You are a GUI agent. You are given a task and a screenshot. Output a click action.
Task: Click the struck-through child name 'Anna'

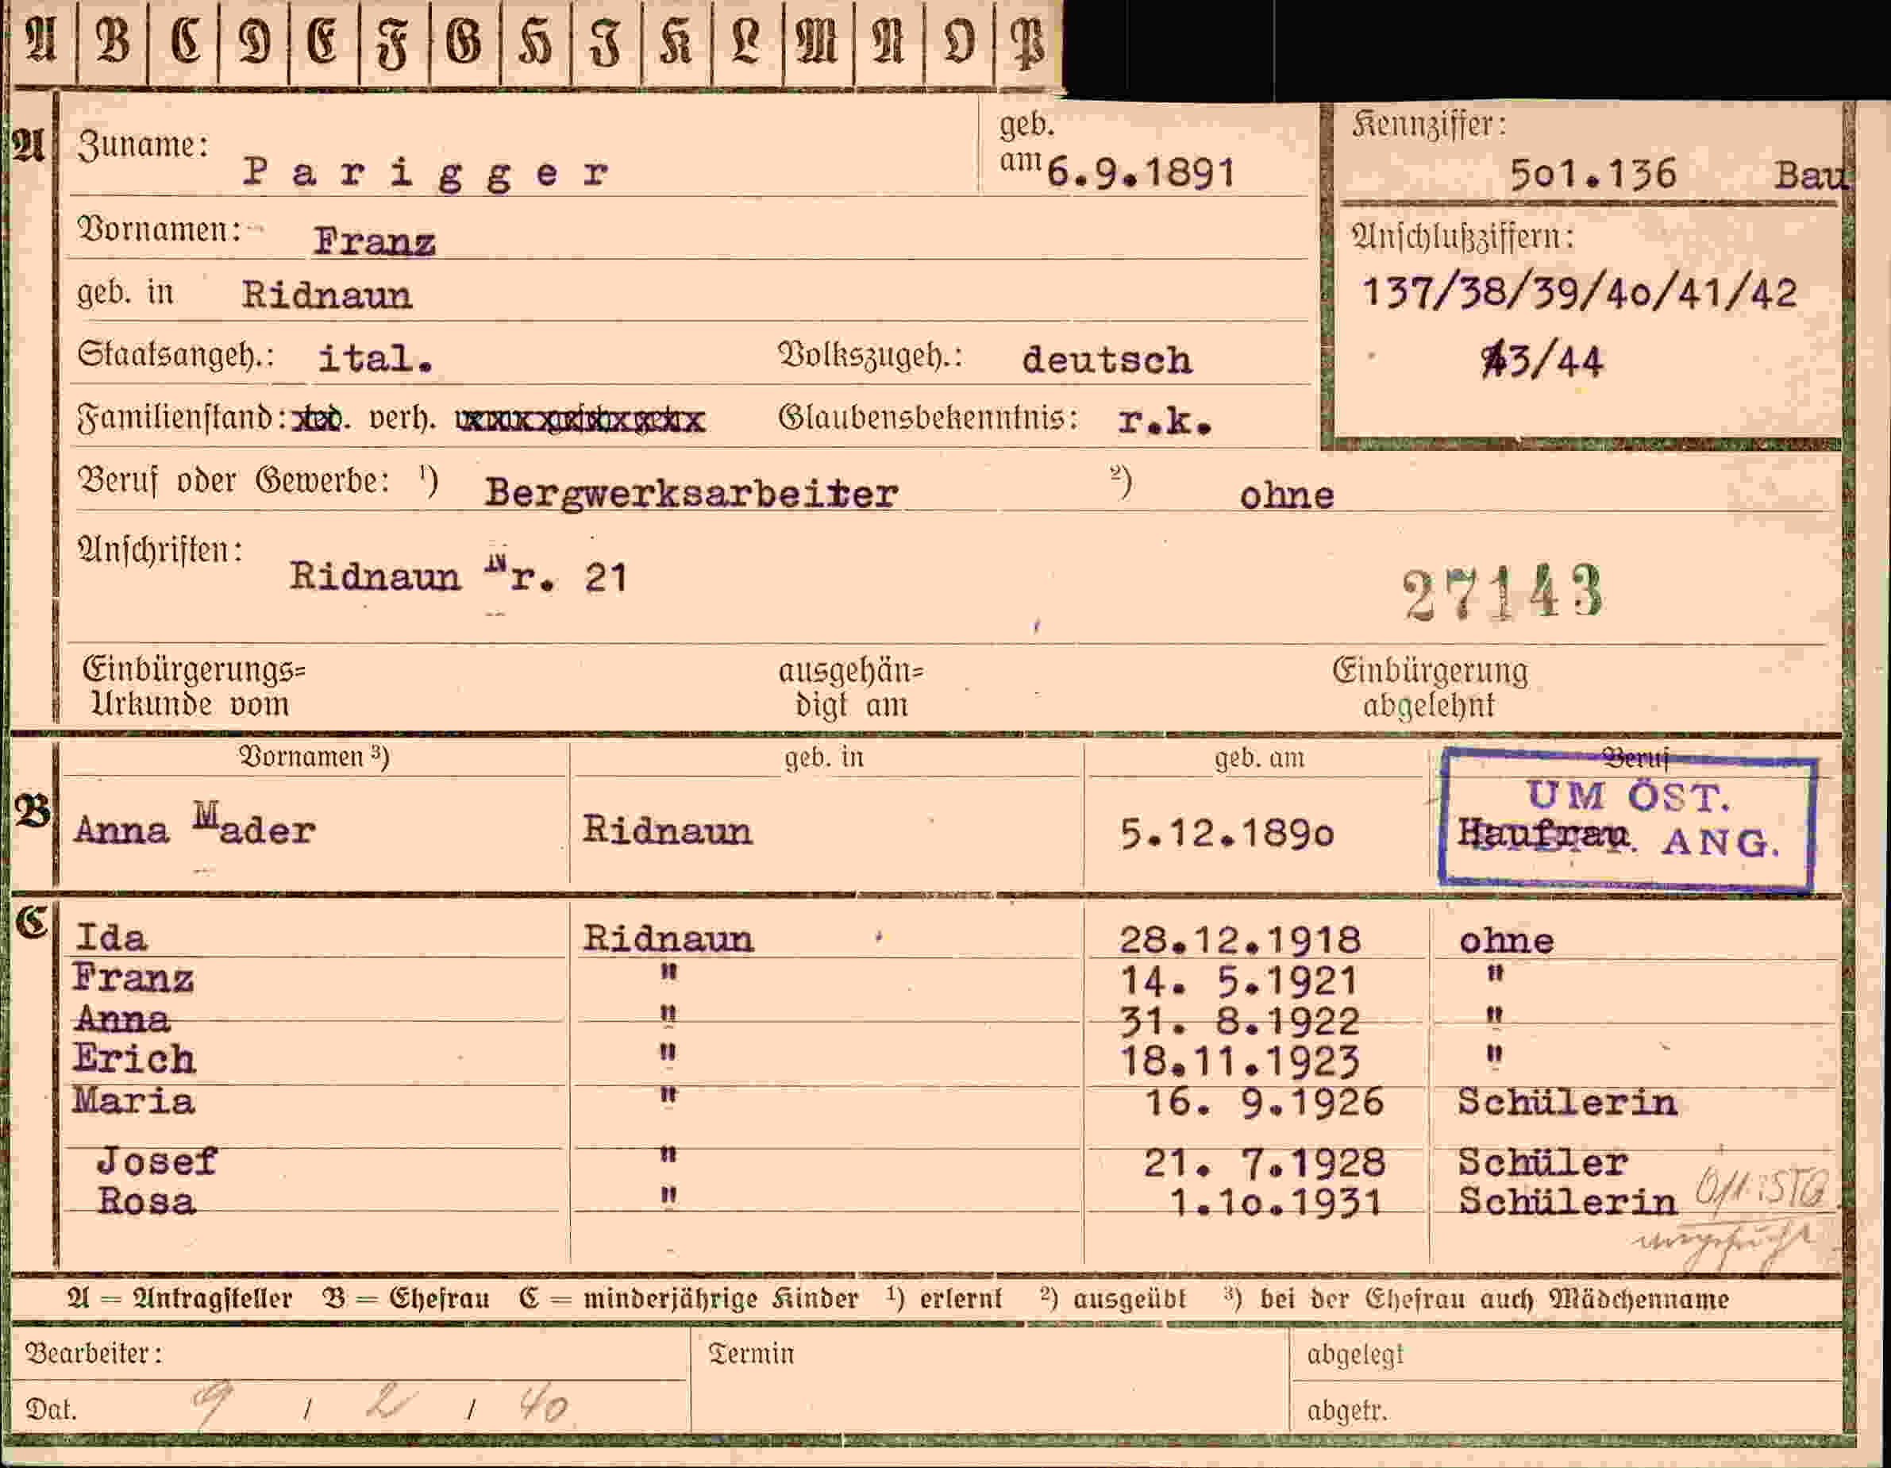122,1019
